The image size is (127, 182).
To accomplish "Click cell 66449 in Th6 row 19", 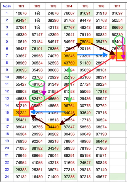I will pyautogui.click(x=101, y=141).
